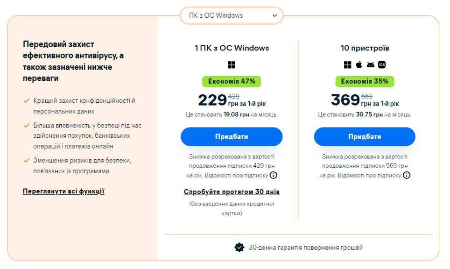Click checkmark beside "Кращий захист конфіденційності"
The image size is (450, 269).
pyautogui.click(x=27, y=100)
